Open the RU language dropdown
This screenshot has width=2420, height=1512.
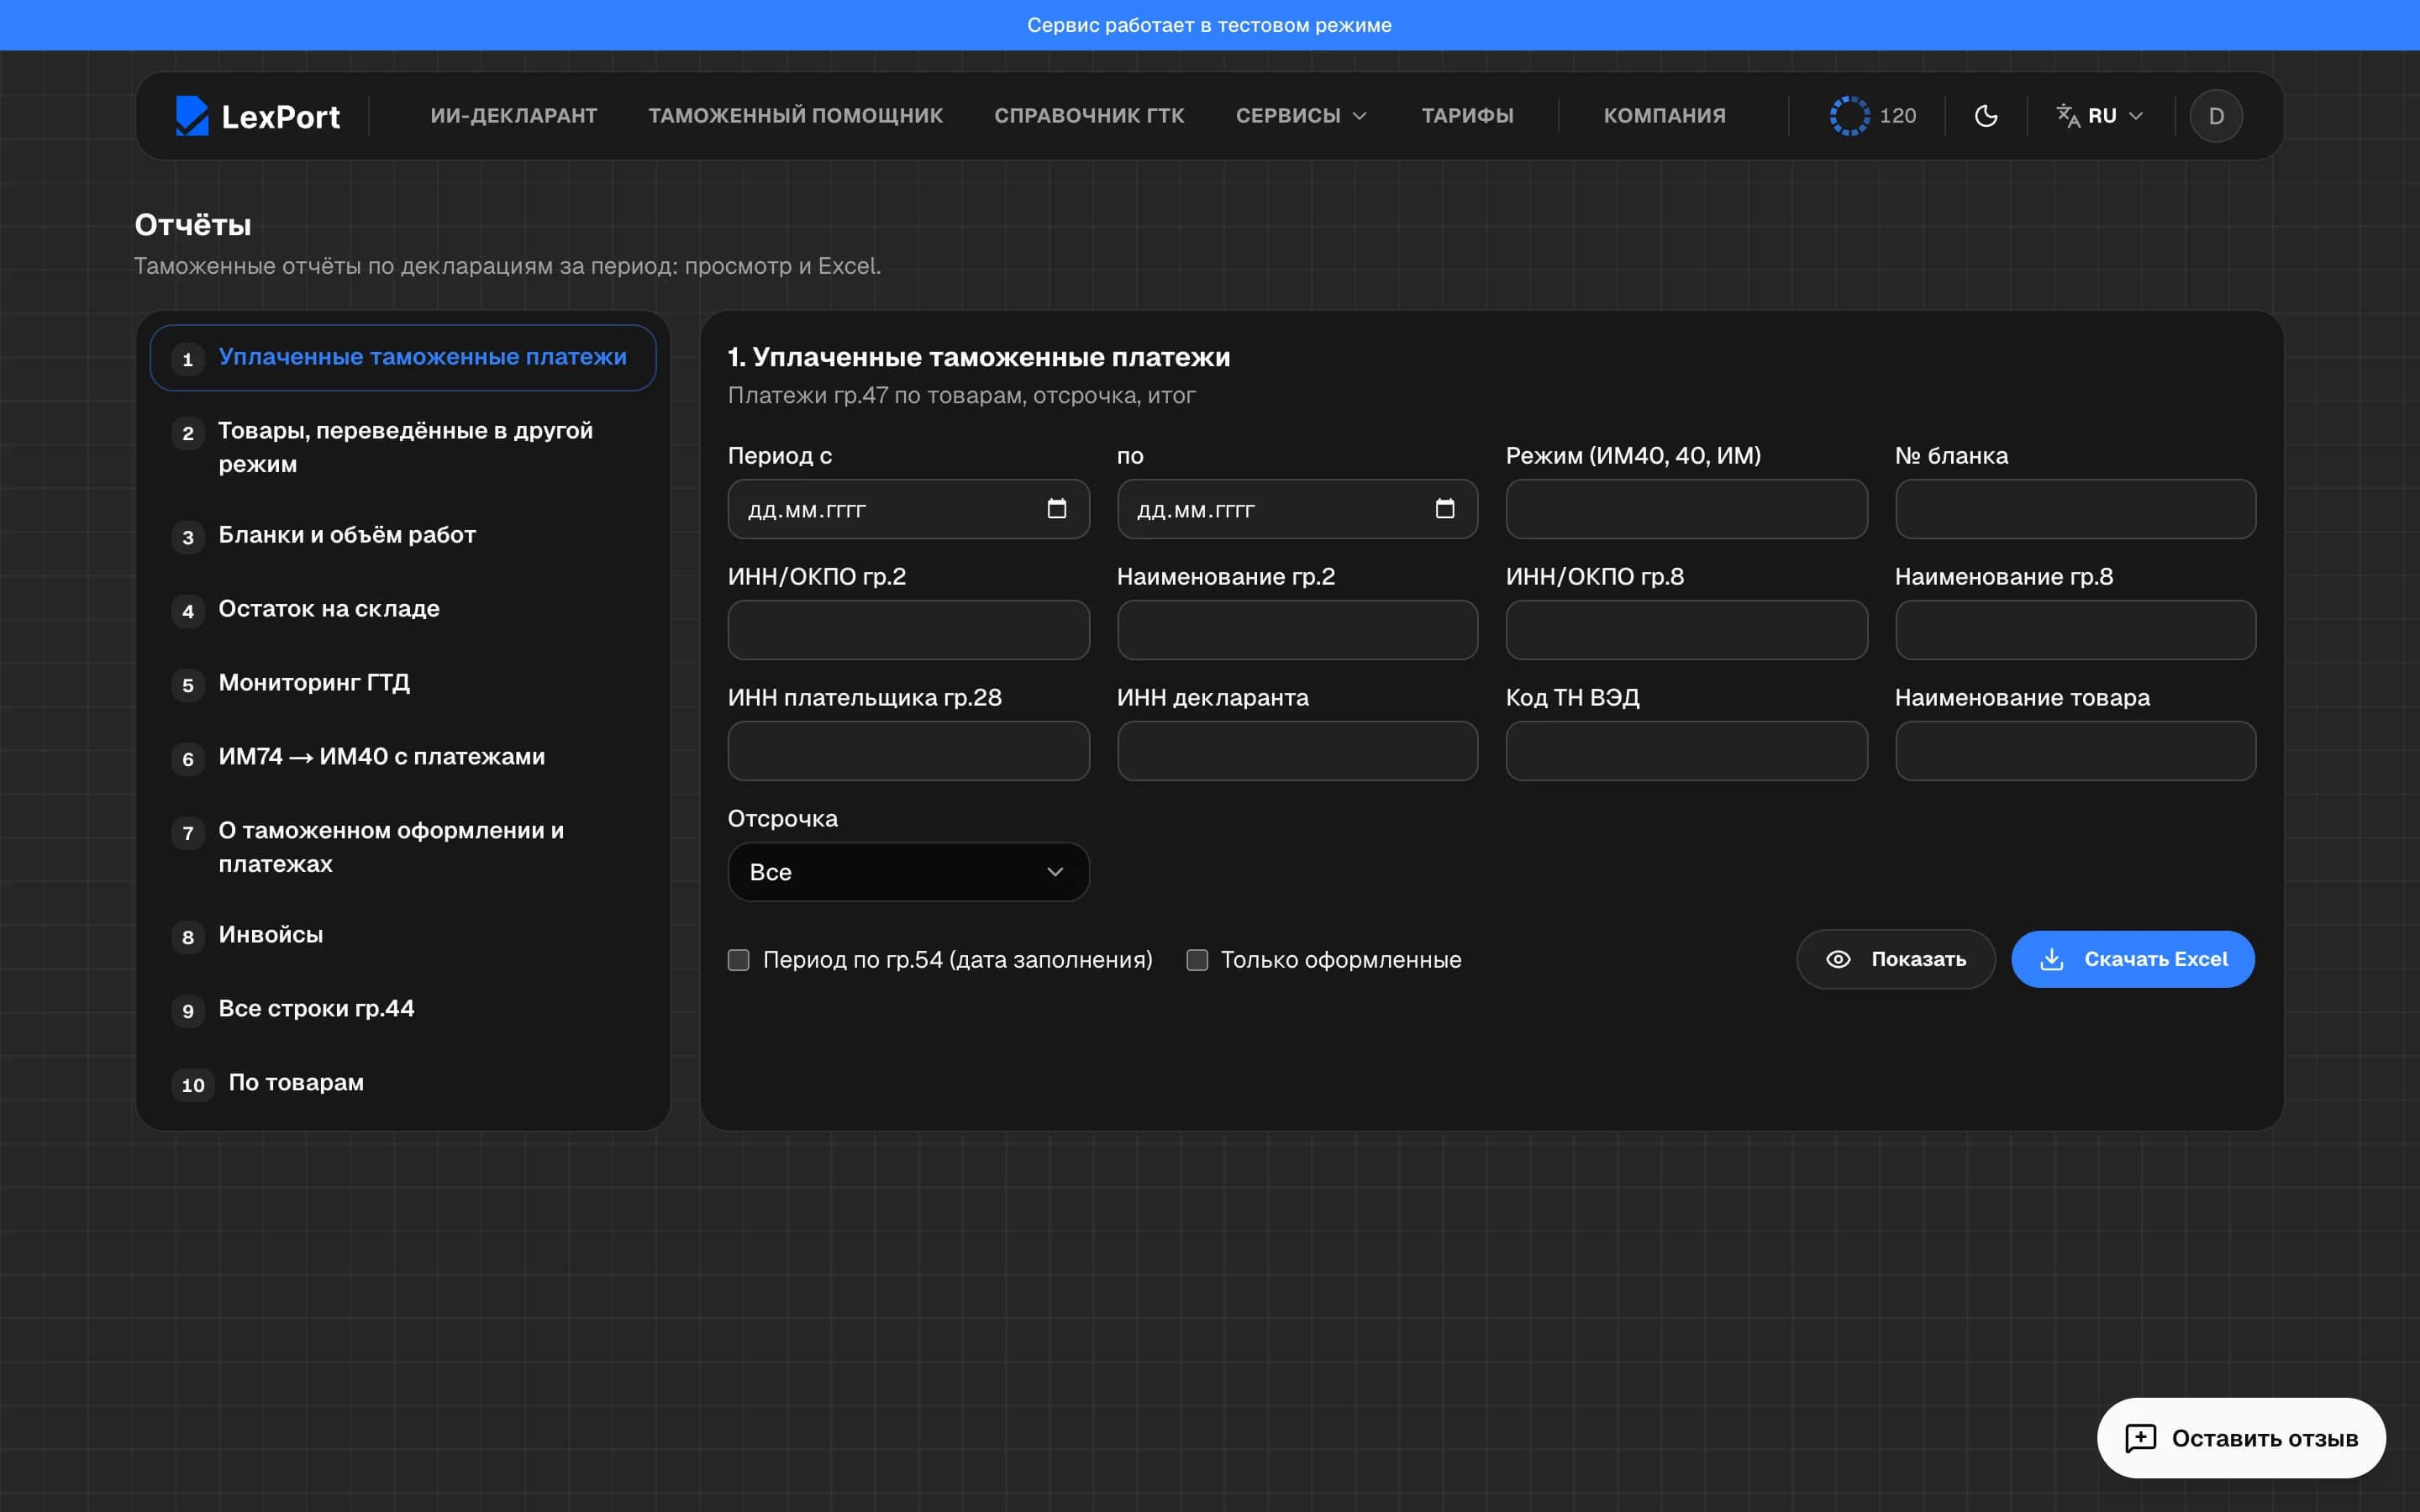[2100, 116]
